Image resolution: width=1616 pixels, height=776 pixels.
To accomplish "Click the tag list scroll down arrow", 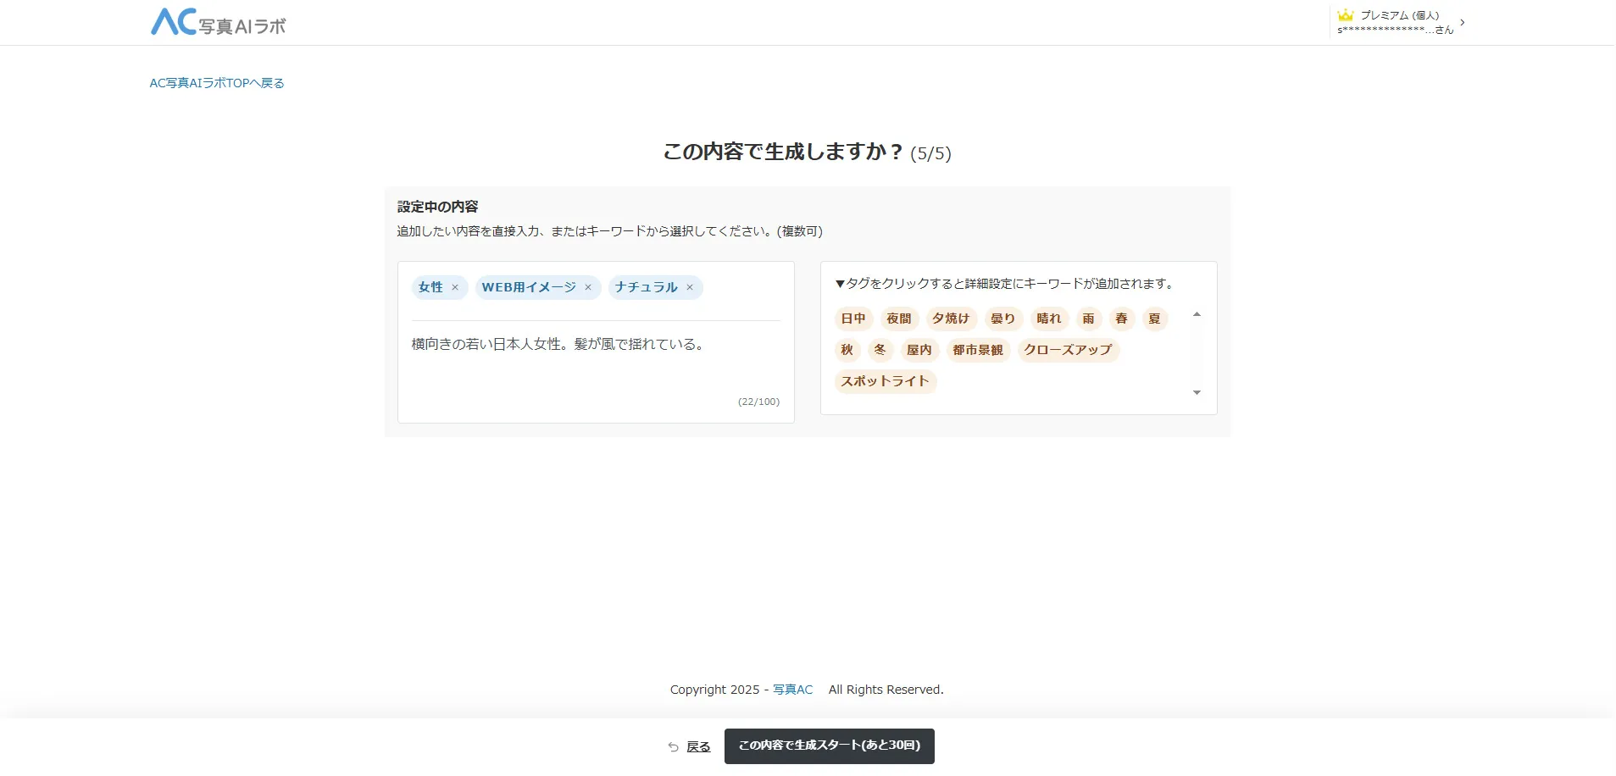I will (1197, 392).
